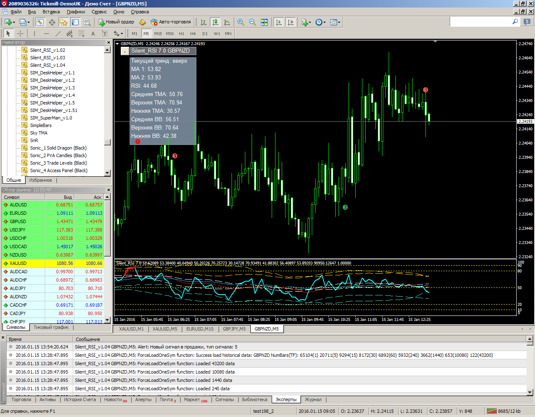Open the Файл menu

click(x=16, y=12)
